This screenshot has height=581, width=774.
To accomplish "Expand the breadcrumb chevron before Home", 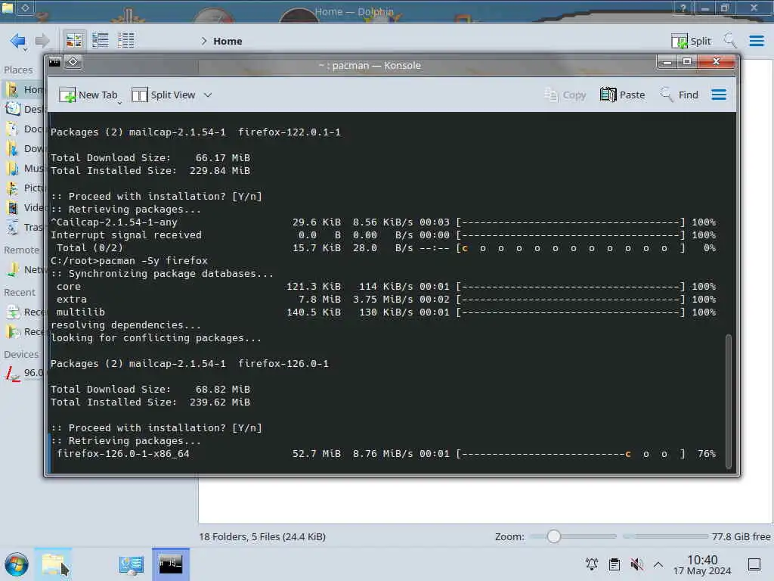I will click(204, 41).
